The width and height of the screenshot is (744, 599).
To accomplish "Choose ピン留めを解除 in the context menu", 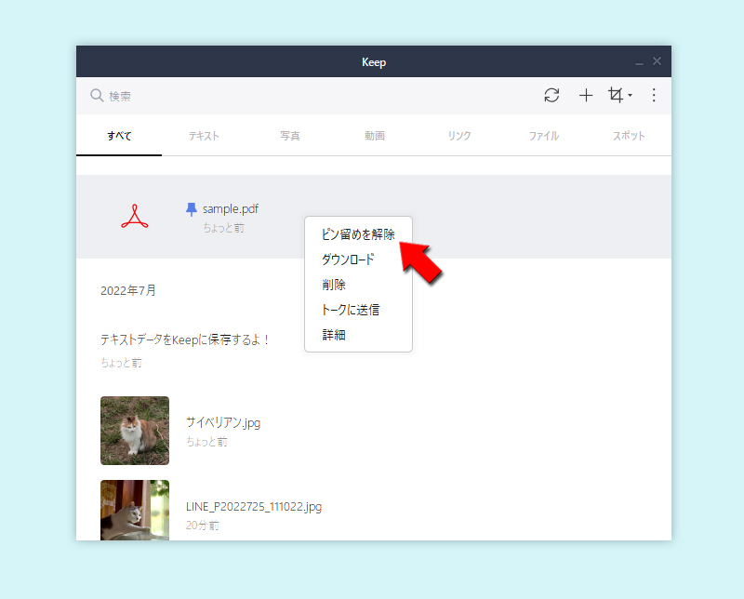I will (x=358, y=234).
